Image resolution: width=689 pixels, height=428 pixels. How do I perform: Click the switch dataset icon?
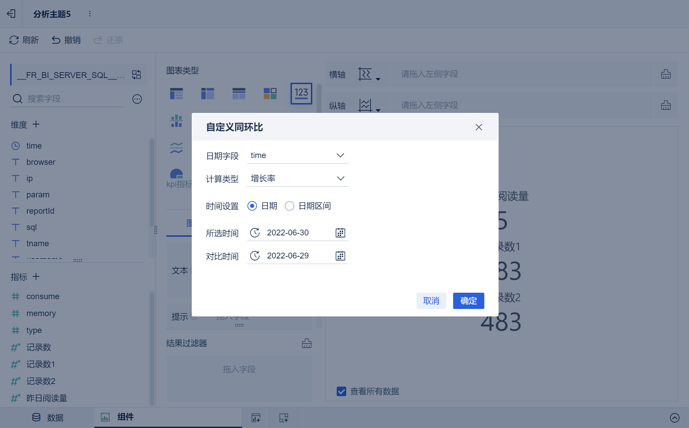[x=136, y=75]
